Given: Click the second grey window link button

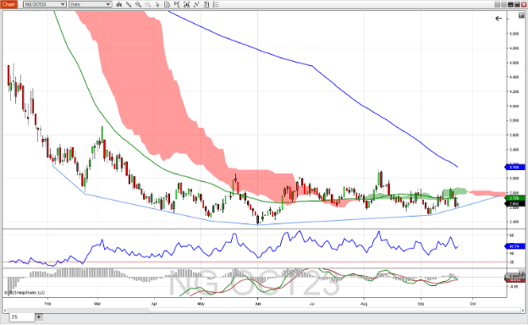Looking at the screenshot, I should 503,4.
